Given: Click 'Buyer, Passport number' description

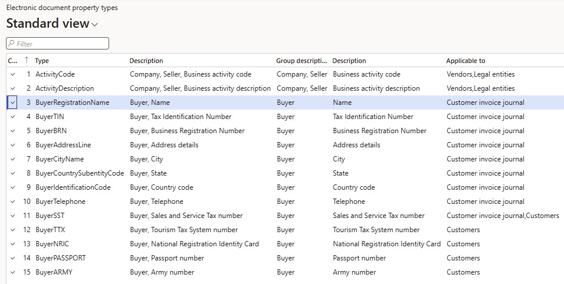Looking at the screenshot, I should click(x=167, y=258).
